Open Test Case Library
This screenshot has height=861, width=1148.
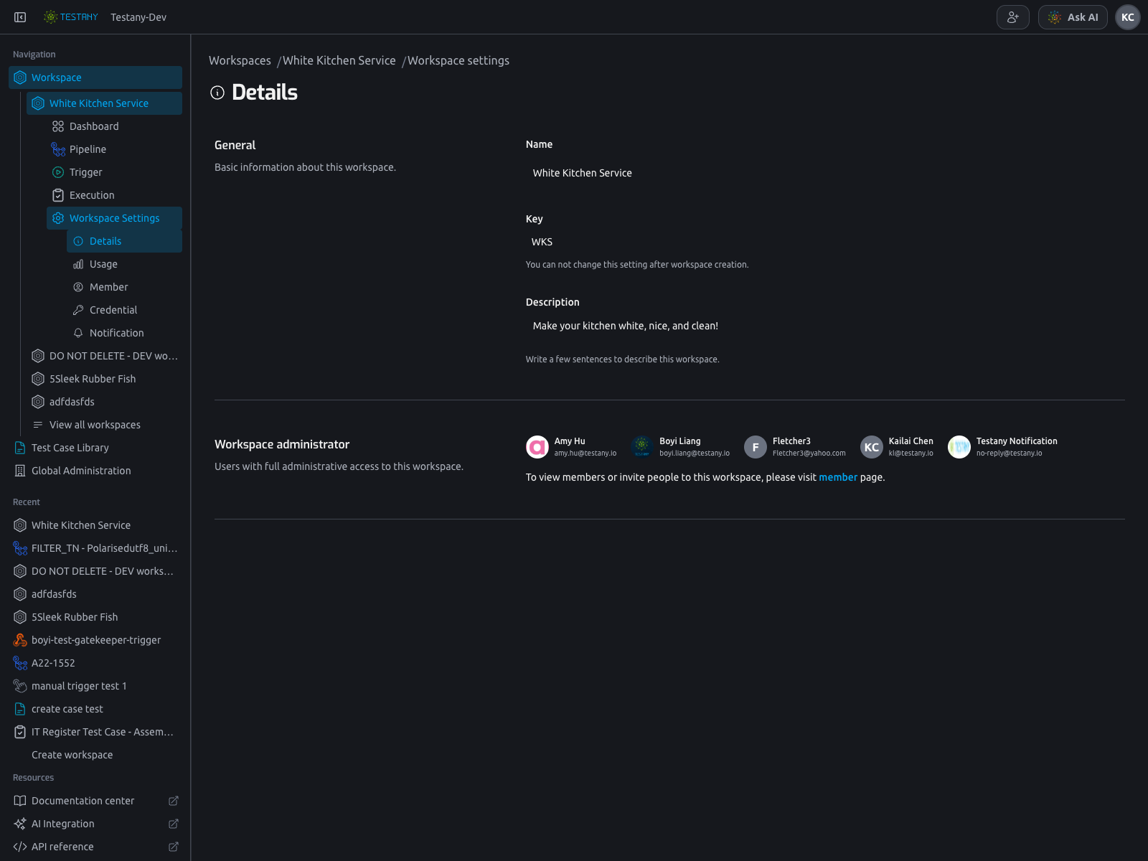pos(95,448)
